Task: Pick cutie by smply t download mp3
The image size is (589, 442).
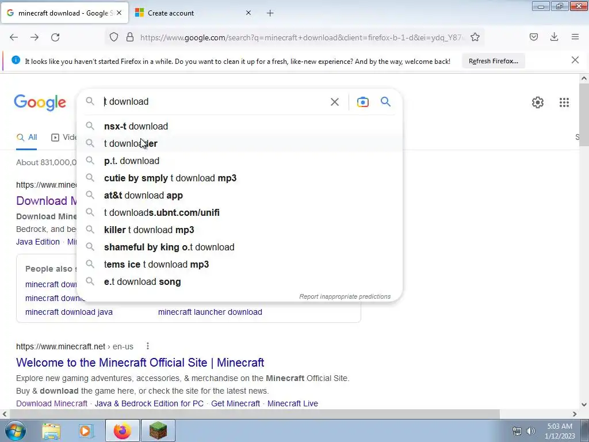Action: (239, 178)
